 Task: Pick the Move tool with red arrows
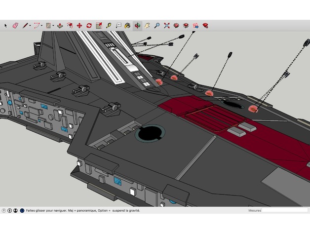pyautogui.click(x=79, y=25)
